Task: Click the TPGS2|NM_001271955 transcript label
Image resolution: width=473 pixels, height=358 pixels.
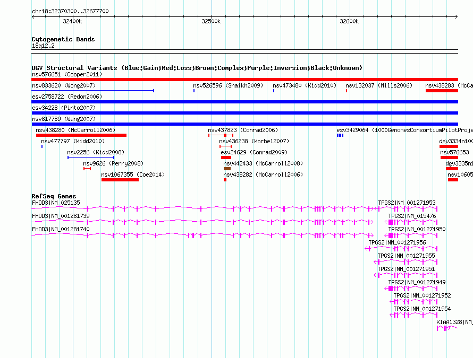Action: pos(407,256)
